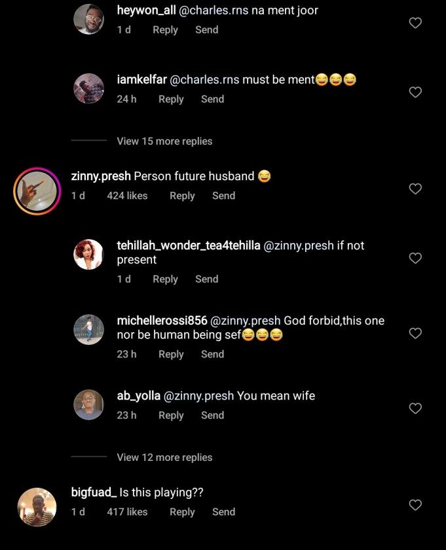446x550 pixels.
Task: Like zinny.presh's 'Person future husband' comment
Action: 415,189
